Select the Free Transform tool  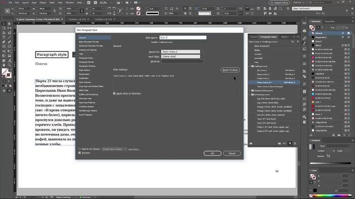point(9,51)
